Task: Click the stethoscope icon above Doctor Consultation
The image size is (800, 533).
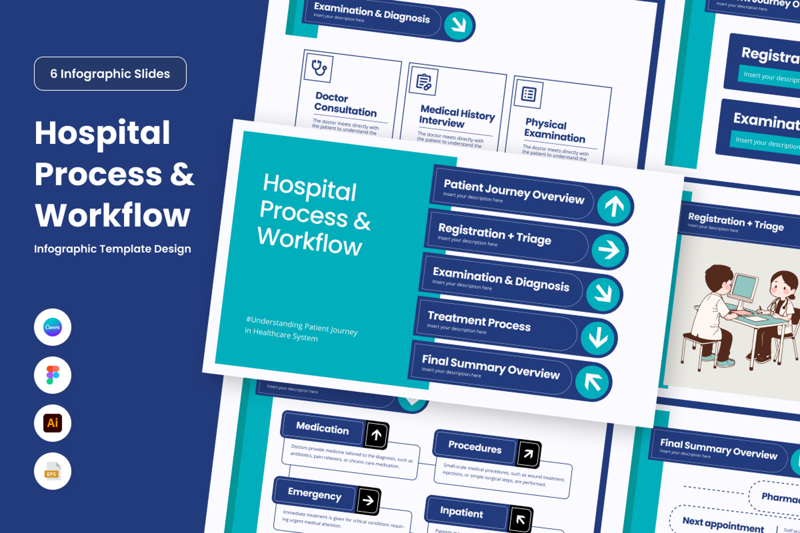Action: (319, 68)
